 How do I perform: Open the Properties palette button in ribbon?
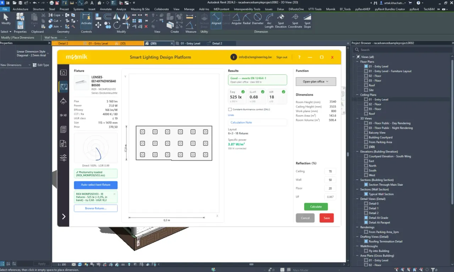[20, 25]
